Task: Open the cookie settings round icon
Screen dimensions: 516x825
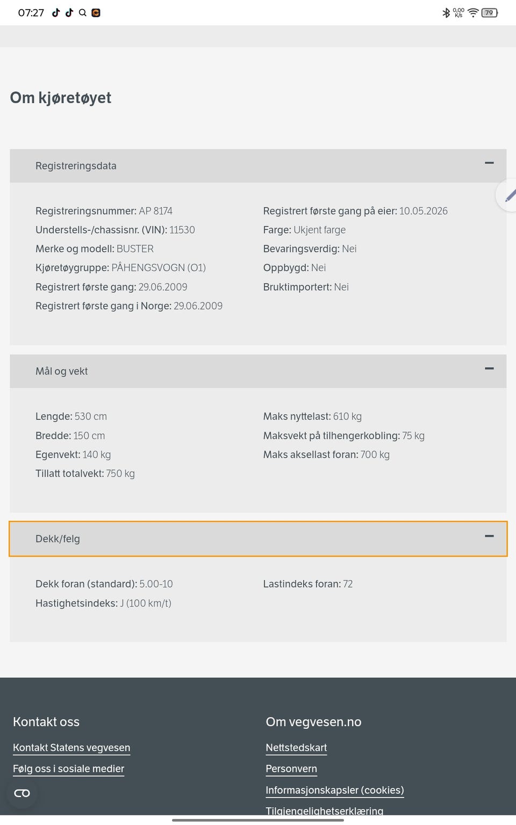Action: tap(22, 793)
